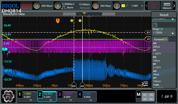The image size is (178, 104).
Task: Expand the frequency measurement dropdown arrow
Action: 173,19
